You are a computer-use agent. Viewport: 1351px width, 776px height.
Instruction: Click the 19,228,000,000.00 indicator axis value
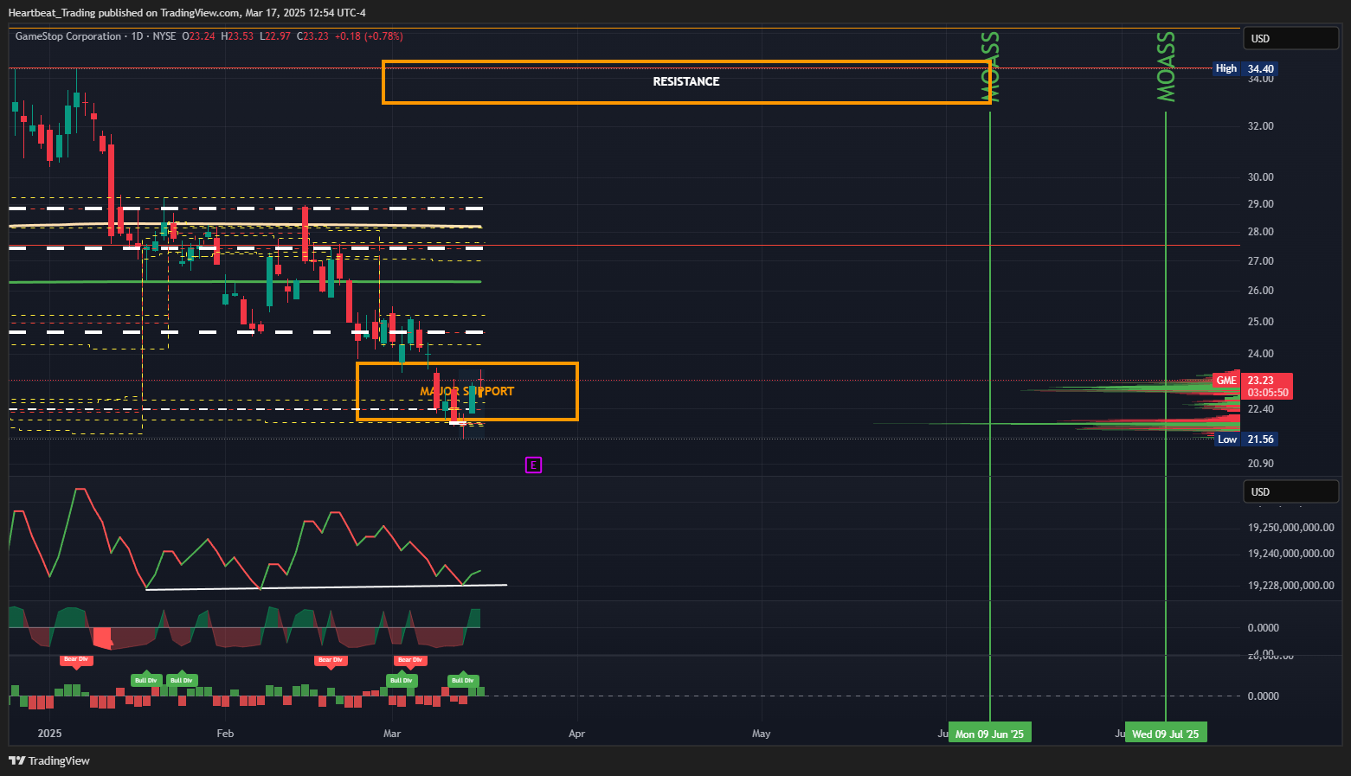coord(1290,586)
